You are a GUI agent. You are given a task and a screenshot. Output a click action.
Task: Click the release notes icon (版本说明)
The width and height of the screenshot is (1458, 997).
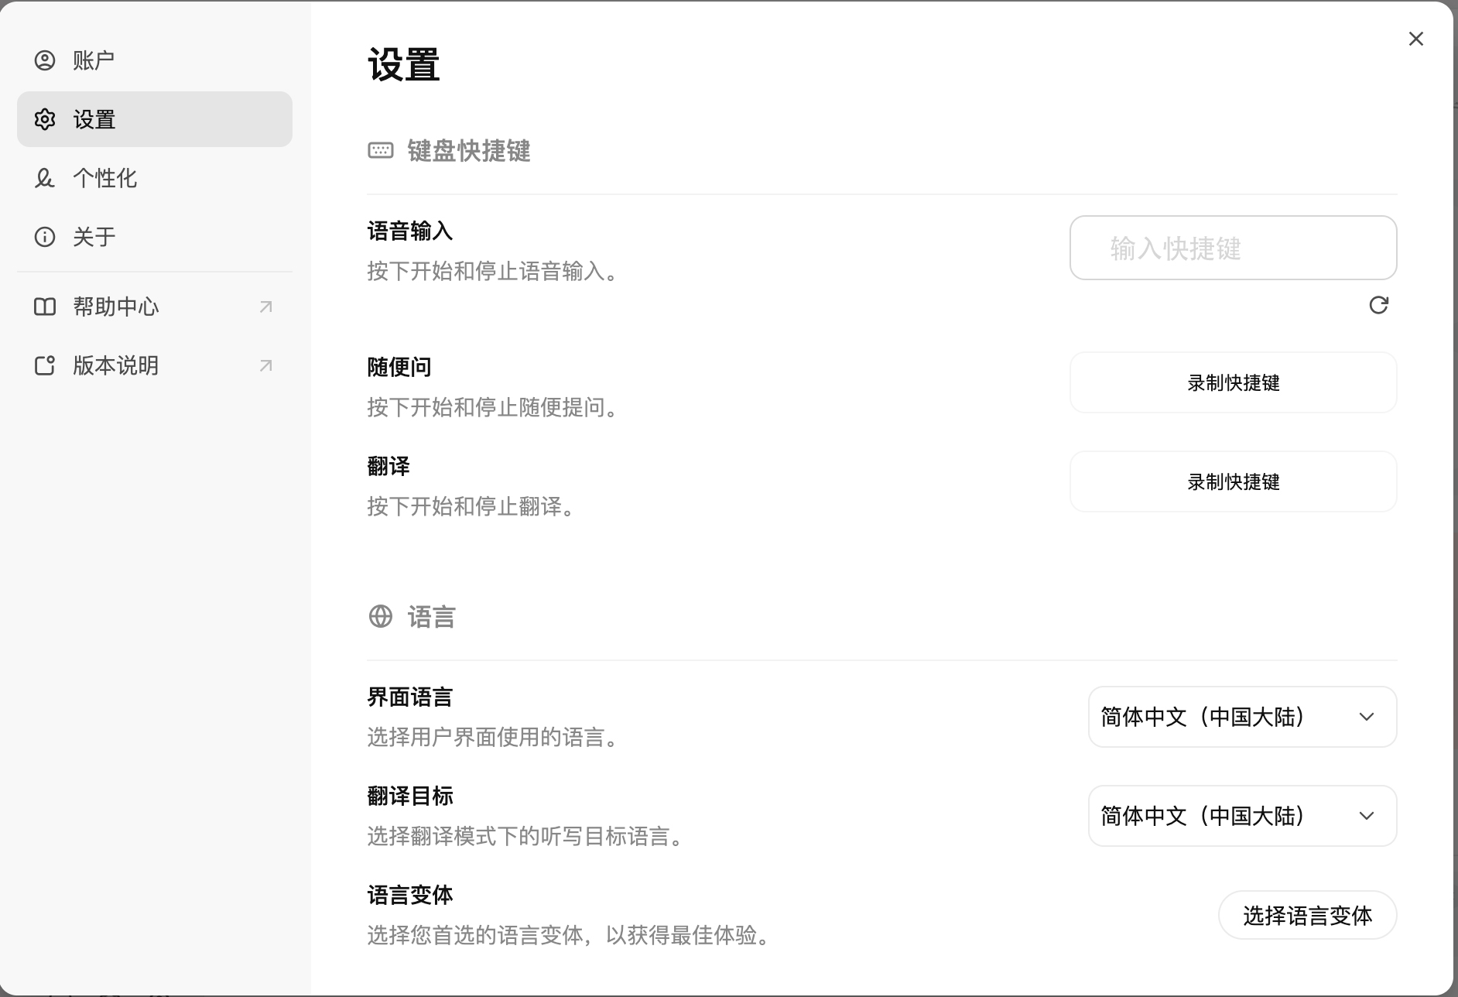point(45,365)
